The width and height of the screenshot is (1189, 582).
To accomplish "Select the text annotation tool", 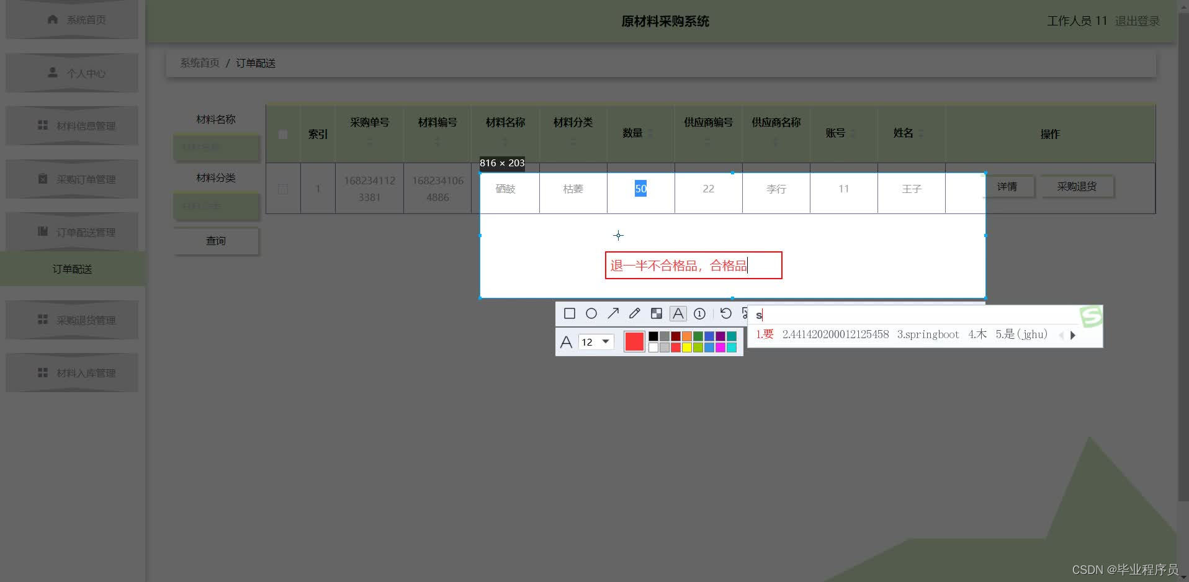I will [678, 313].
